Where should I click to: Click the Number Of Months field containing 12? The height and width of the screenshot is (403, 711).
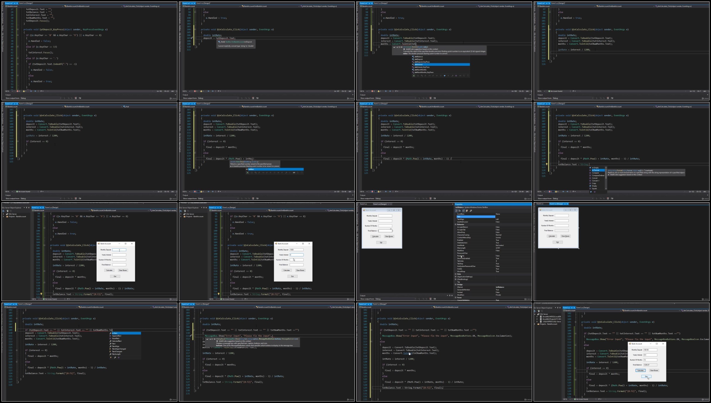pyautogui.click(x=650, y=360)
